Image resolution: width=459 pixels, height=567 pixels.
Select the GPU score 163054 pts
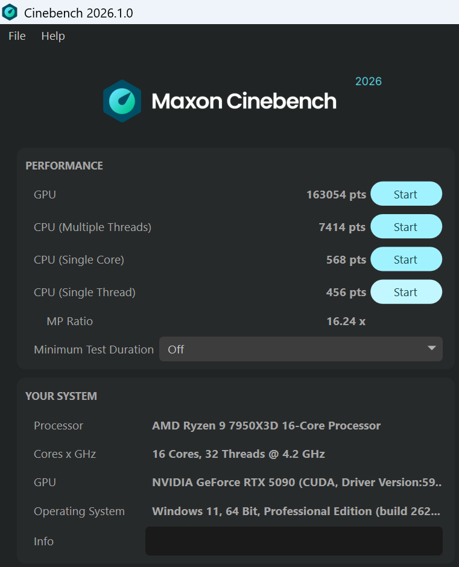coord(336,194)
